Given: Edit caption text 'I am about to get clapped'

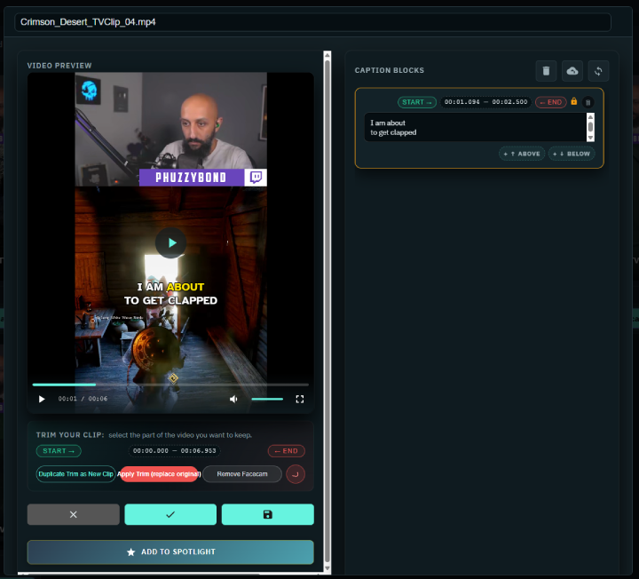Looking at the screenshot, I should pos(475,127).
